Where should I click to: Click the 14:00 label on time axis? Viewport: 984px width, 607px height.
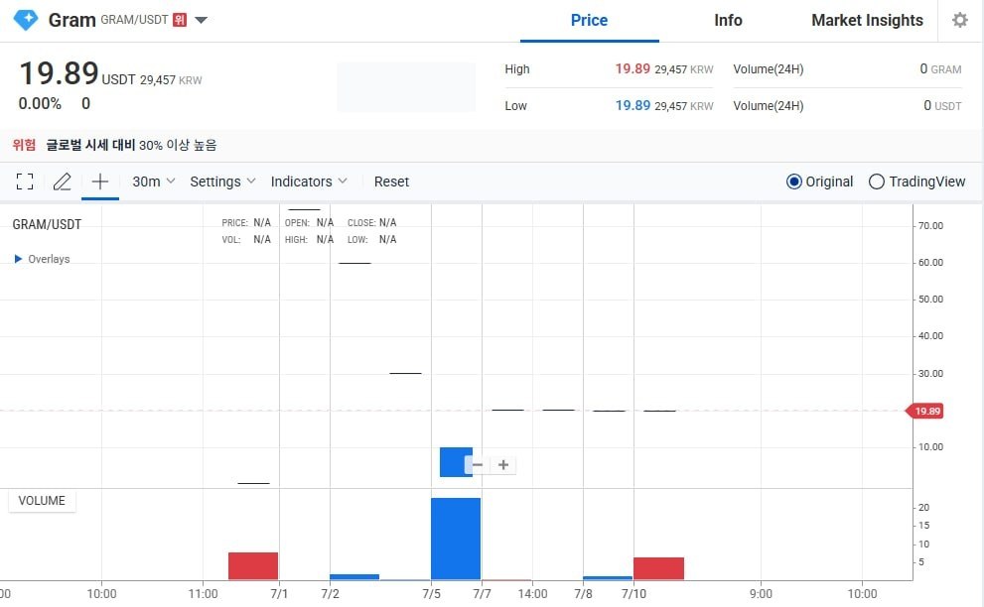point(533,593)
